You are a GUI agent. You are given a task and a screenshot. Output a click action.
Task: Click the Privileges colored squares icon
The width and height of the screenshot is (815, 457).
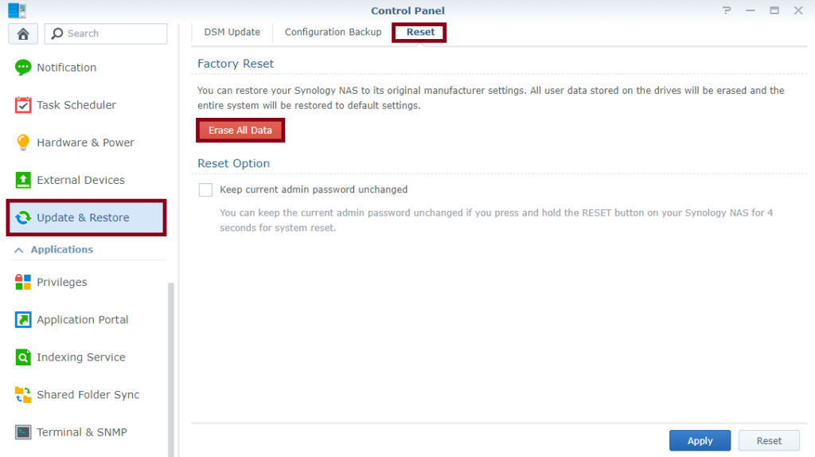click(23, 282)
